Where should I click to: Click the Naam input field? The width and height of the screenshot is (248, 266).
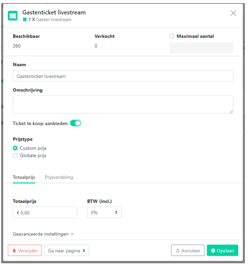point(123,76)
